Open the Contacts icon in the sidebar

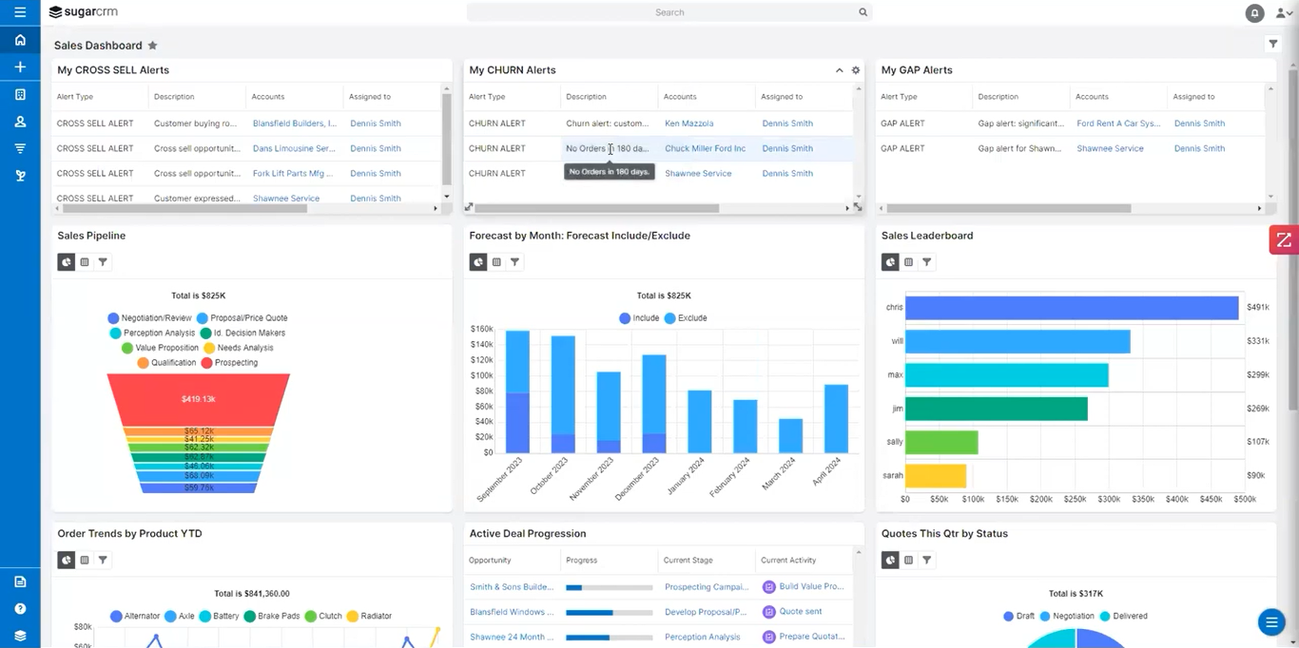point(19,121)
